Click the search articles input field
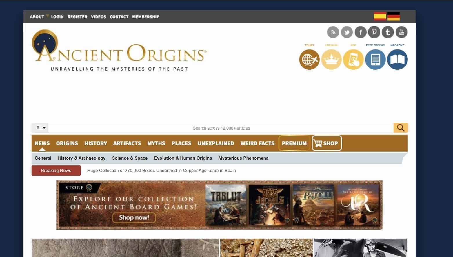Screen dimensions: 453x257 click(x=221, y=128)
